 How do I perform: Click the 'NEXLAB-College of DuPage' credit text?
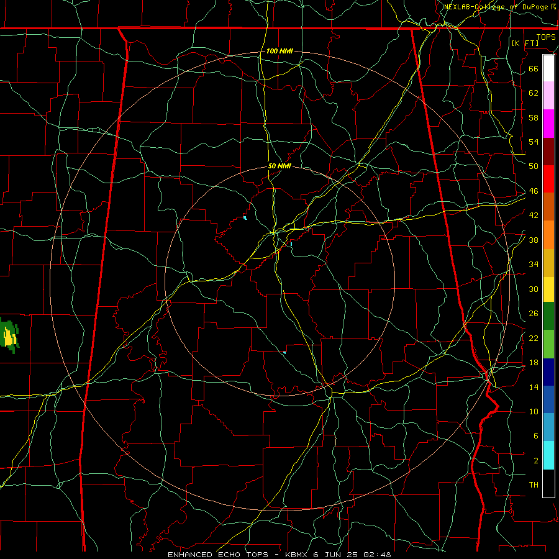(497, 7)
